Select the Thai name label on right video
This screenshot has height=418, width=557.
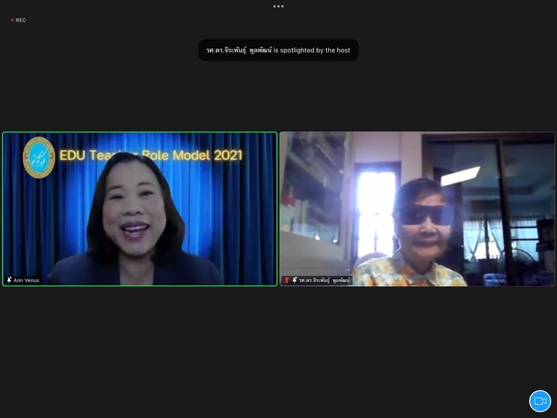coord(325,280)
